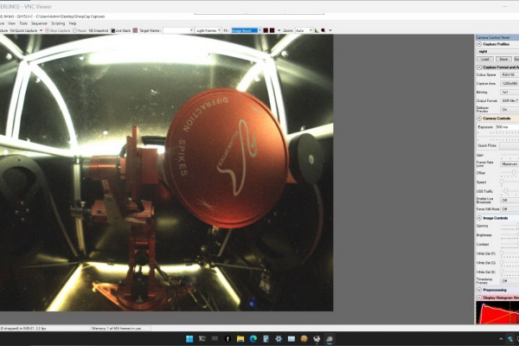
Task: Open the Enable Live Broadcast dropdown
Action: tap(509, 201)
